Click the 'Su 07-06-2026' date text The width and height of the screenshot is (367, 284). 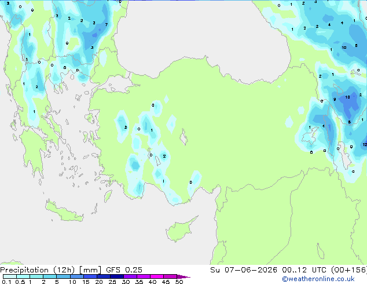244,270
